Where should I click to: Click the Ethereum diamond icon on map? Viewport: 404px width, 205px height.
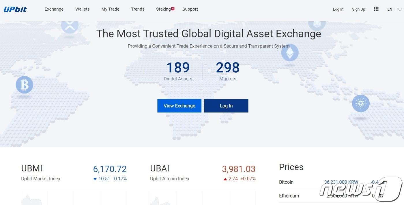tap(290, 52)
